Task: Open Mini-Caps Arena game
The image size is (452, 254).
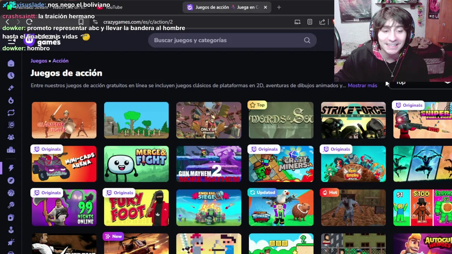Action: 64,164
